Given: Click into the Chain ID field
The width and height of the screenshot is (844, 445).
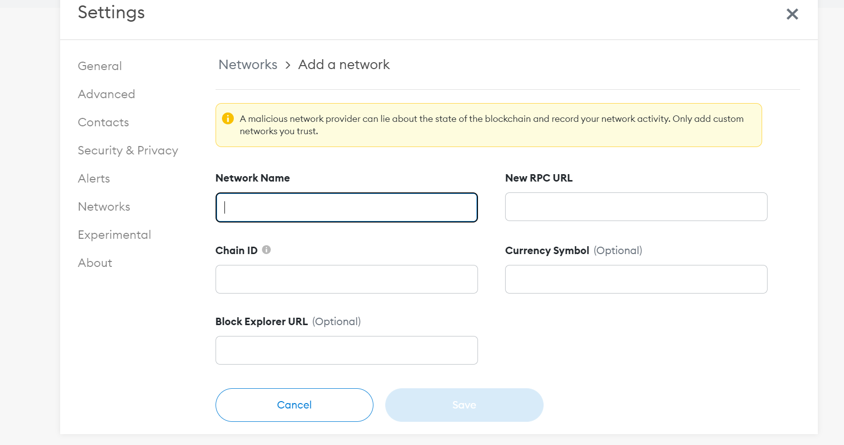Looking at the screenshot, I should coord(346,279).
